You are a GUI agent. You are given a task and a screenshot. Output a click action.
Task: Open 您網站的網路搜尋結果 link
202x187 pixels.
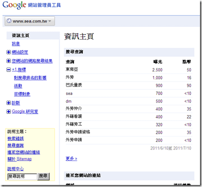click(32, 61)
